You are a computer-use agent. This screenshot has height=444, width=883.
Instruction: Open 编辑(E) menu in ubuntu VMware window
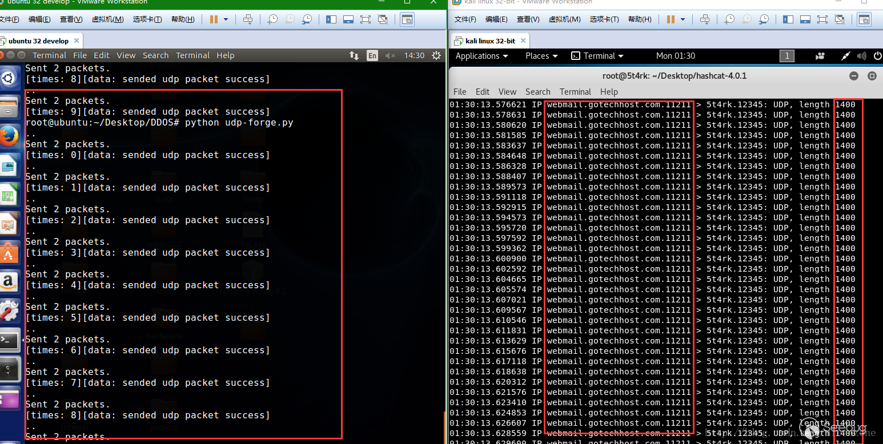(x=39, y=19)
